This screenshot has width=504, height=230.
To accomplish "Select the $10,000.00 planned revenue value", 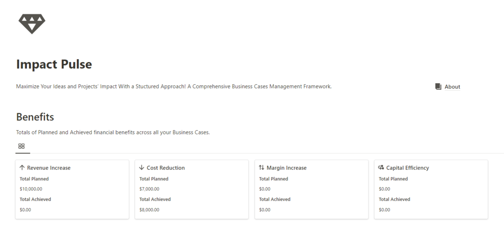I will [31, 189].
